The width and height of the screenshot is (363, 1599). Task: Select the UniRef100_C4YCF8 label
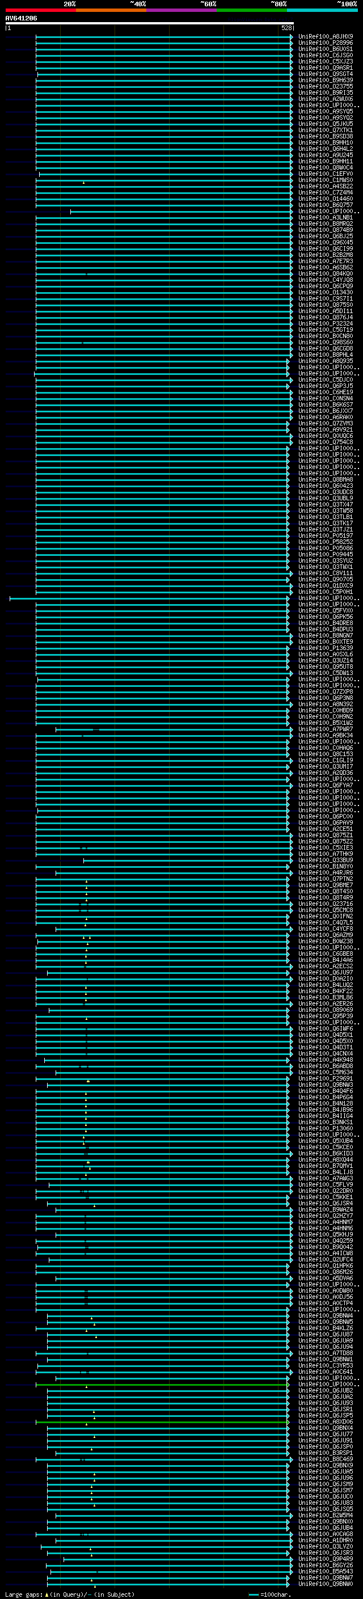326,929
